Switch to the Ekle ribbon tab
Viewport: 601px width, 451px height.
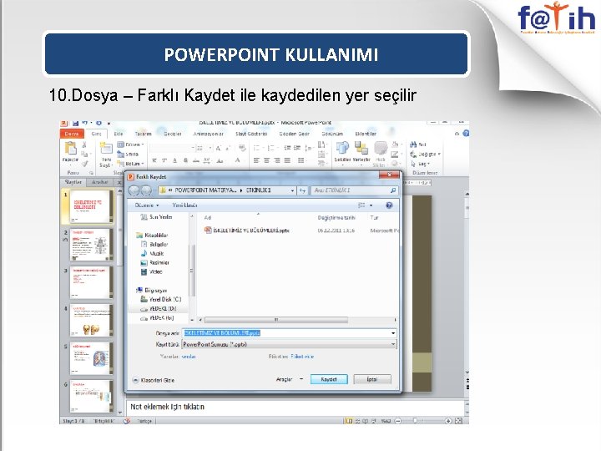[x=119, y=134]
